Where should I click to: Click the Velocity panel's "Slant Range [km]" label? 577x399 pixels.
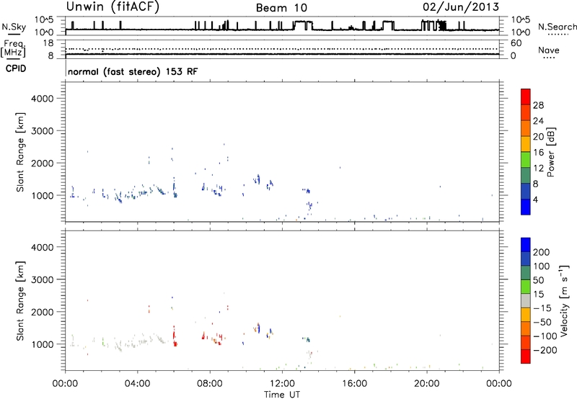[20, 301]
